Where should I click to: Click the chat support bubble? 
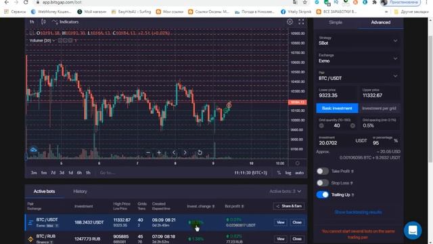coord(413,230)
